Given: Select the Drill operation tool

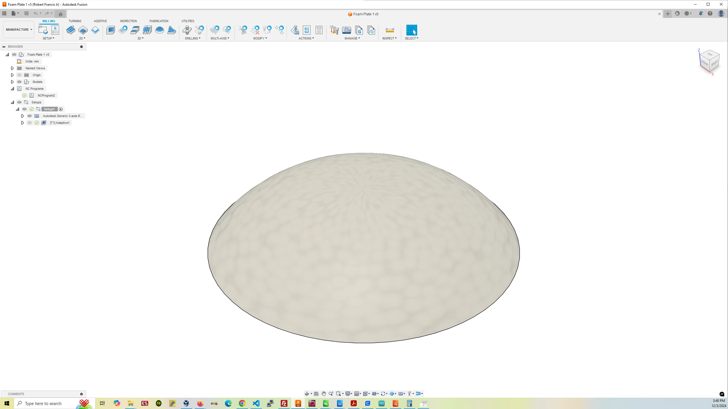Looking at the screenshot, I should tap(187, 30).
